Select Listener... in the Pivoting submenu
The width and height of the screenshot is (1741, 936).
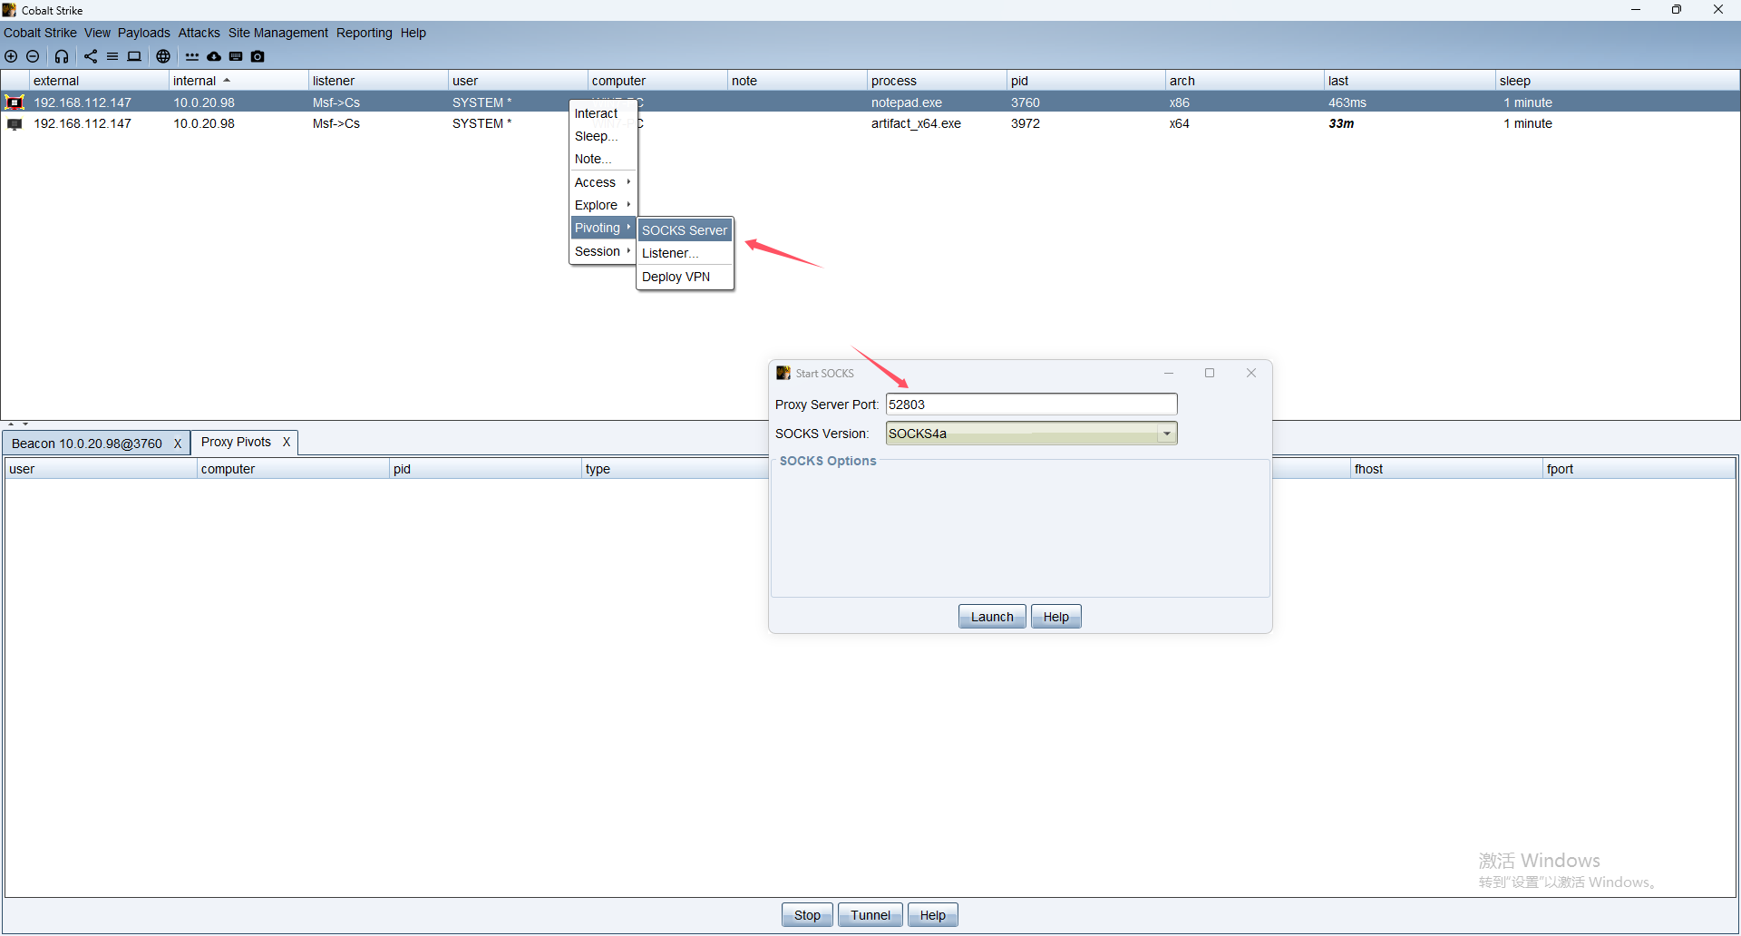(x=685, y=253)
